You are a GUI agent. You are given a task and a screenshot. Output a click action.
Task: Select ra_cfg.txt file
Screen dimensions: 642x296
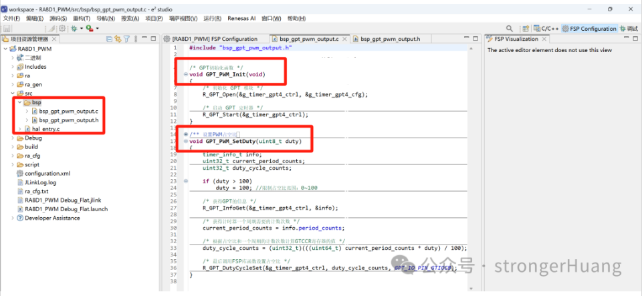tap(33, 191)
